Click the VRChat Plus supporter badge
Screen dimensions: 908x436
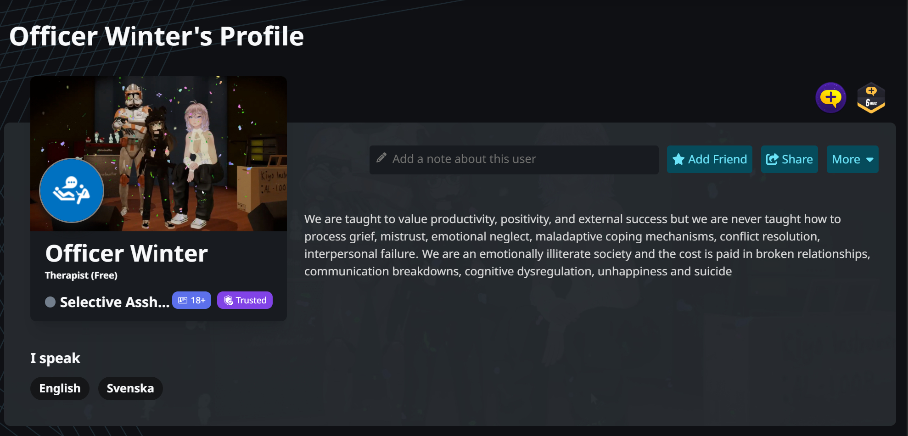830,98
